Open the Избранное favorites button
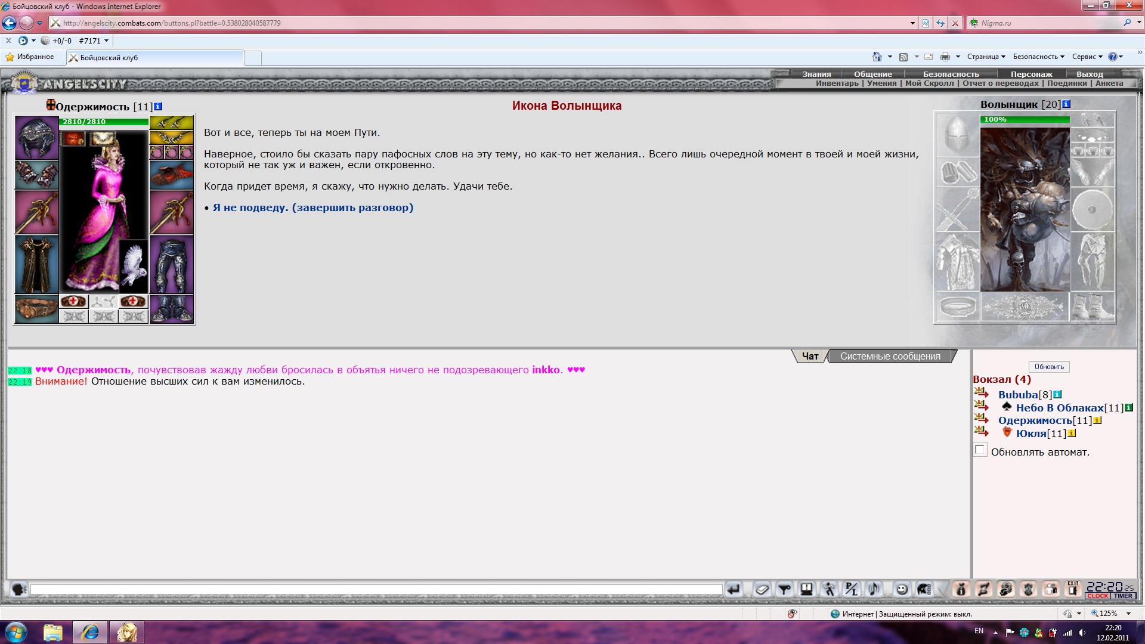This screenshot has height=644, width=1145. click(x=30, y=57)
